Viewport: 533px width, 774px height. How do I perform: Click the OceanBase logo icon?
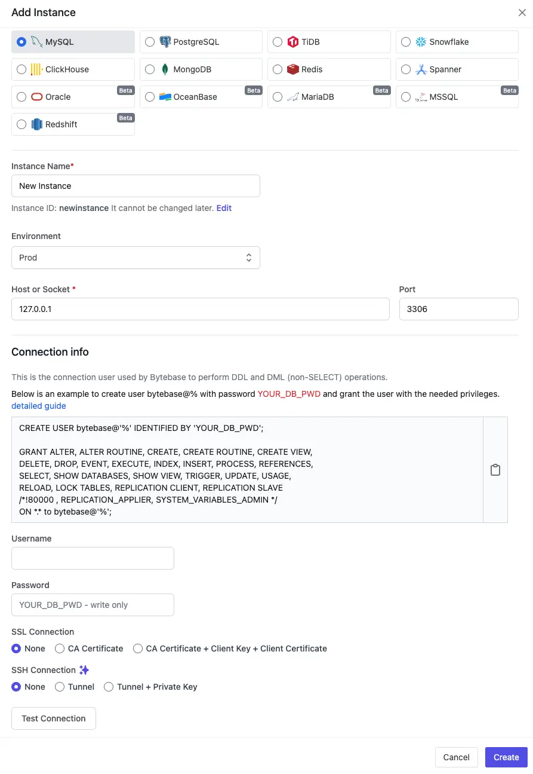[x=165, y=97]
